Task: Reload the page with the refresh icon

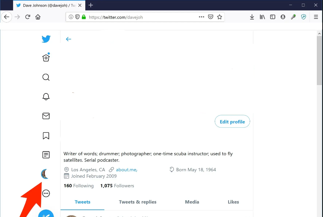Action: 28,17
